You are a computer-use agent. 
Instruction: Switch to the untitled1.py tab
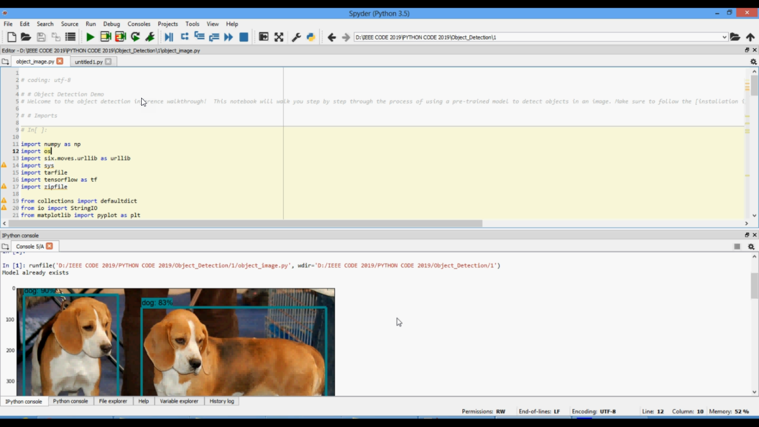(x=89, y=62)
